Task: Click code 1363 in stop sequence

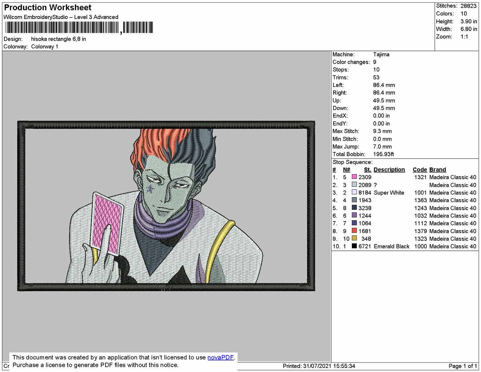Action: [420, 200]
